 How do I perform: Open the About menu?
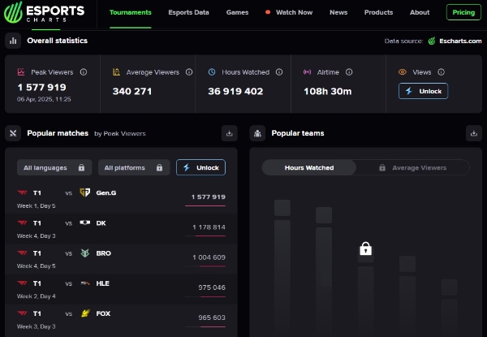(420, 12)
